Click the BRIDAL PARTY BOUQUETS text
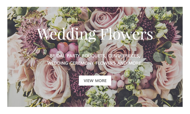 click(77, 56)
